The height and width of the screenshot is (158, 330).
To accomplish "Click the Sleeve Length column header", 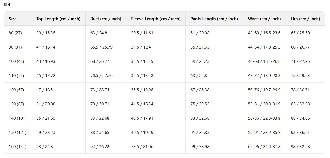I will pyautogui.click(x=156, y=19).
